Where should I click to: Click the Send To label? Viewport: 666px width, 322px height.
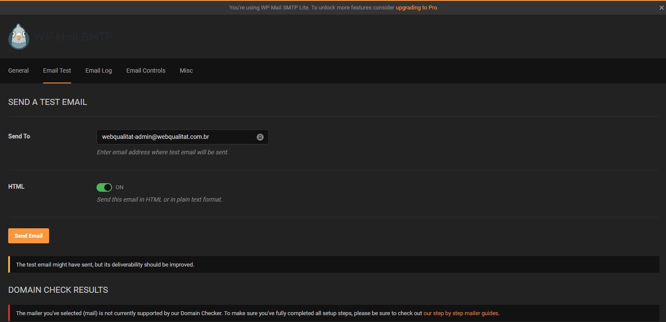click(19, 136)
